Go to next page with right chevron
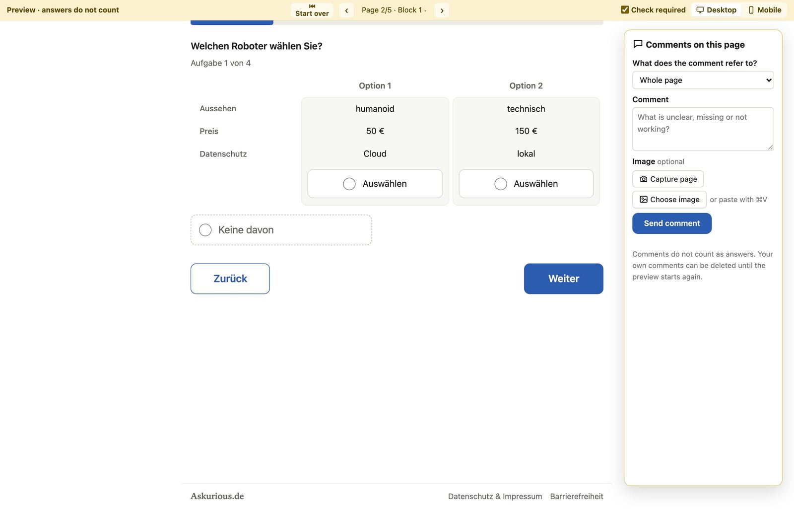Screen dimensions: 794x511 tap(442, 10)
